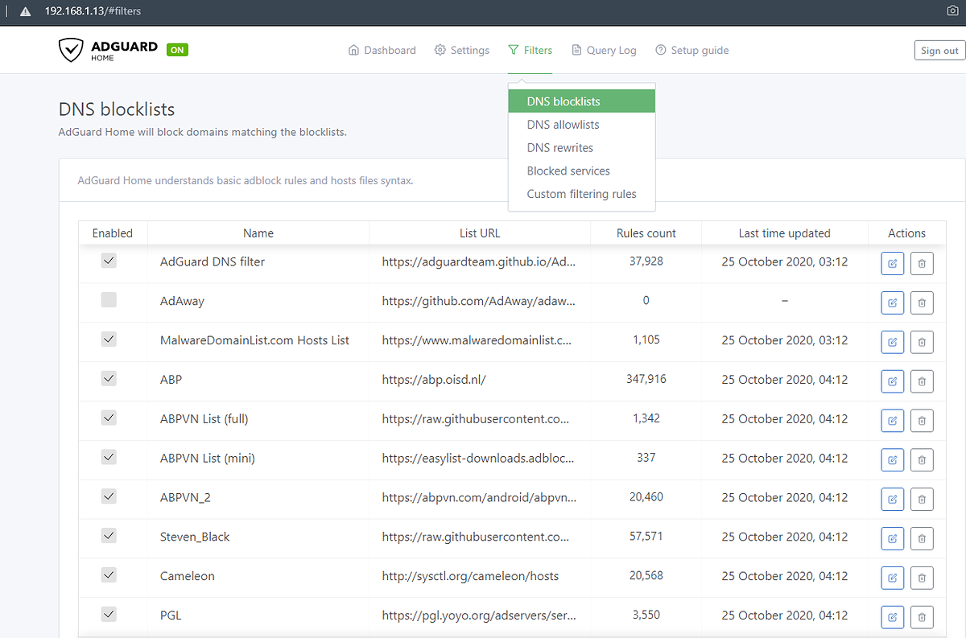The width and height of the screenshot is (966, 638).
Task: Sort by the List URL column header
Action: coord(480,233)
